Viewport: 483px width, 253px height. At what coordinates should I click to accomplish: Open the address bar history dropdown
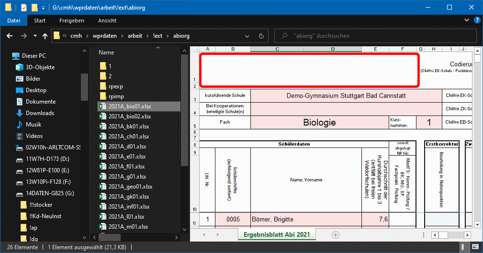point(247,36)
